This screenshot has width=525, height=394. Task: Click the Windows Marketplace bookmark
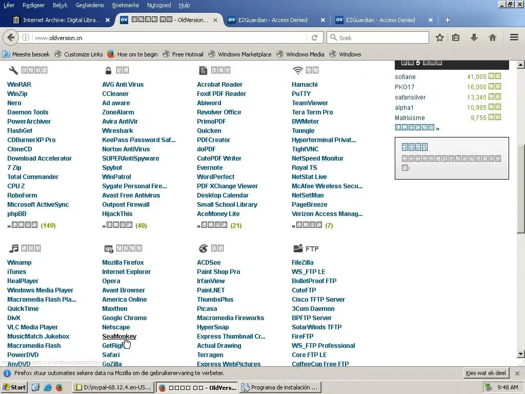pyautogui.click(x=240, y=54)
